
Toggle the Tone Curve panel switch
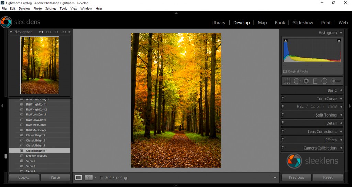click(283, 98)
